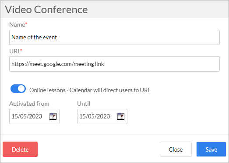Focus the URL input field
The image size is (229, 163).
tap(114, 64)
